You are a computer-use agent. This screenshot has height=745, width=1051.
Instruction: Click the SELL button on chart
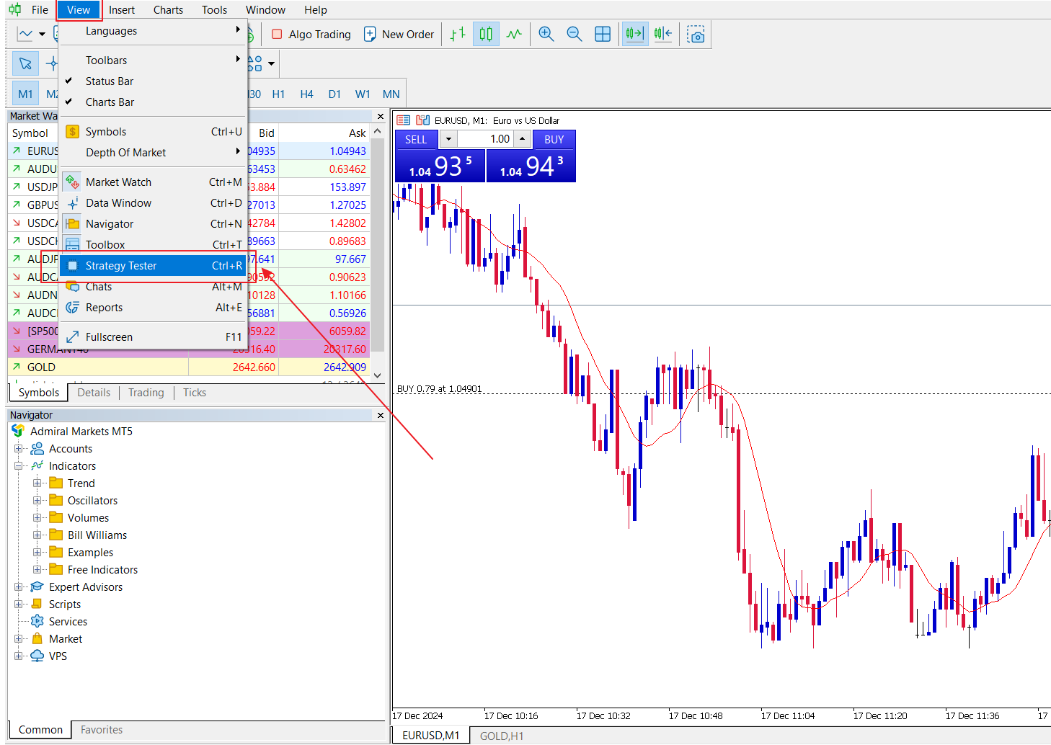[x=416, y=140]
